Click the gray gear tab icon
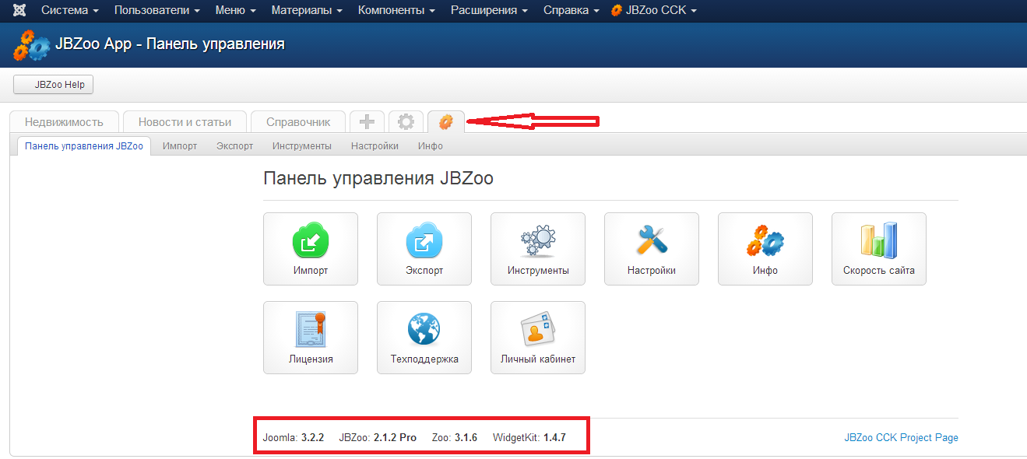 pyautogui.click(x=406, y=122)
